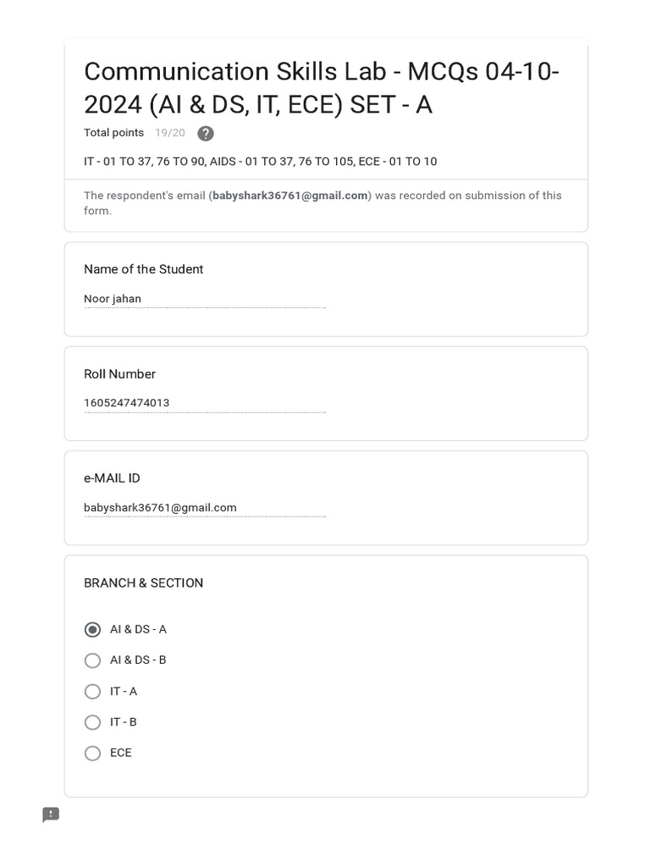Click the BRANCH & SECTION heading
The image size is (650, 867).
coord(143,583)
